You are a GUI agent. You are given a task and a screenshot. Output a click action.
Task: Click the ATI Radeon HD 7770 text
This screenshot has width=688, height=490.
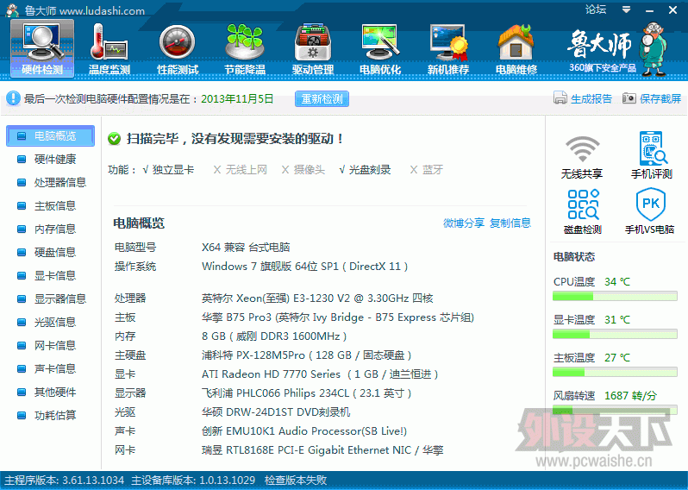[320, 374]
